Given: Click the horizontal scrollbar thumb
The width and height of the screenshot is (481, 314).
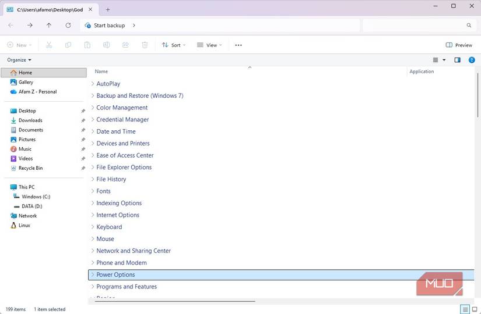Looking at the screenshot, I should (x=175, y=301).
